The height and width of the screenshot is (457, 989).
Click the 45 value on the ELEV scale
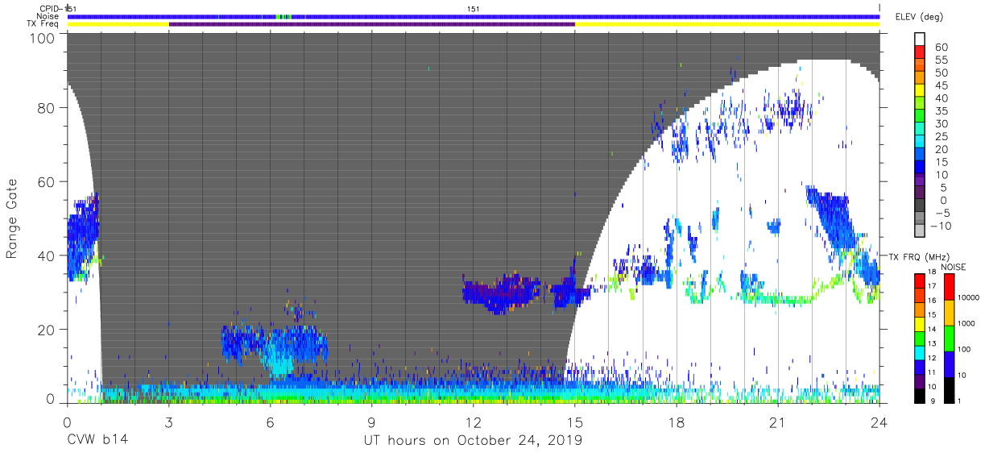(941, 86)
